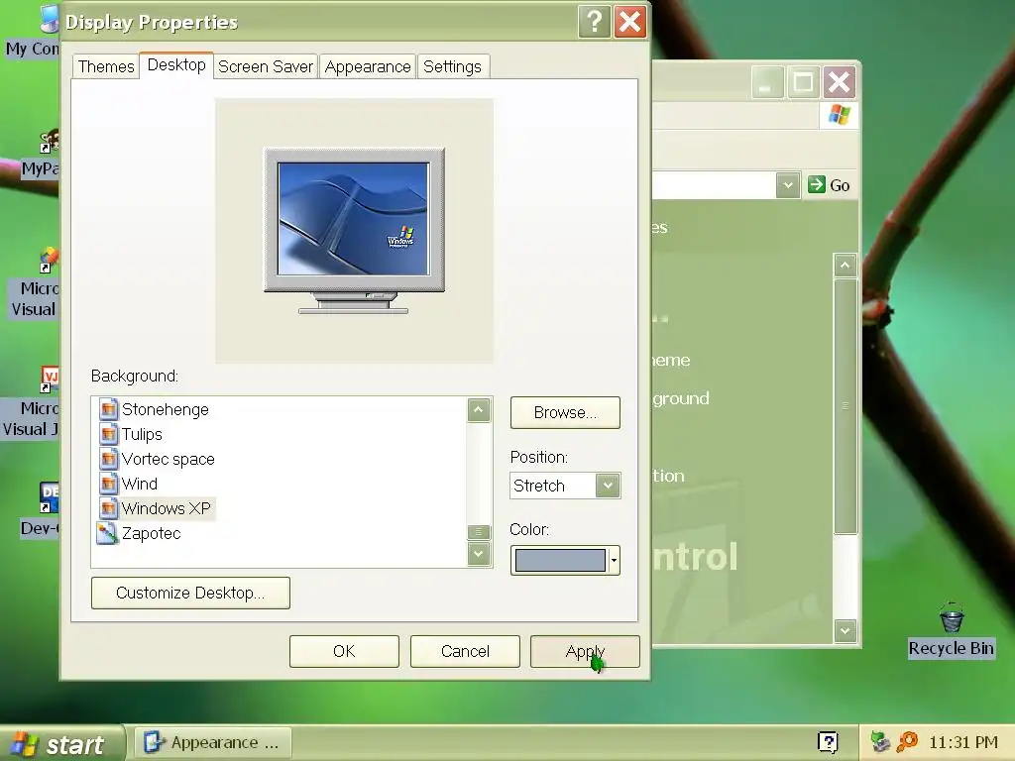Click the Cancel button
The width and height of the screenshot is (1015, 761).
465,651
